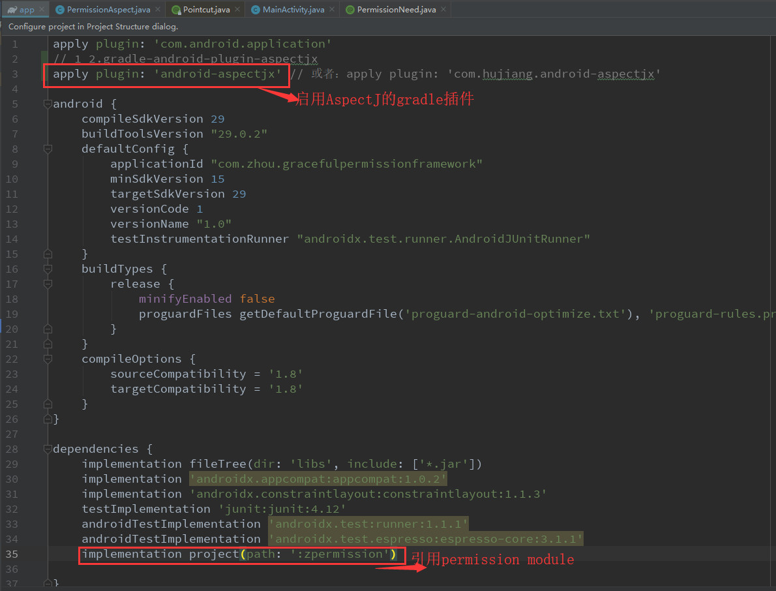This screenshot has height=591, width=776.
Task: Click the espresso-core:3.1.1 dependency string
Action: tap(426, 539)
